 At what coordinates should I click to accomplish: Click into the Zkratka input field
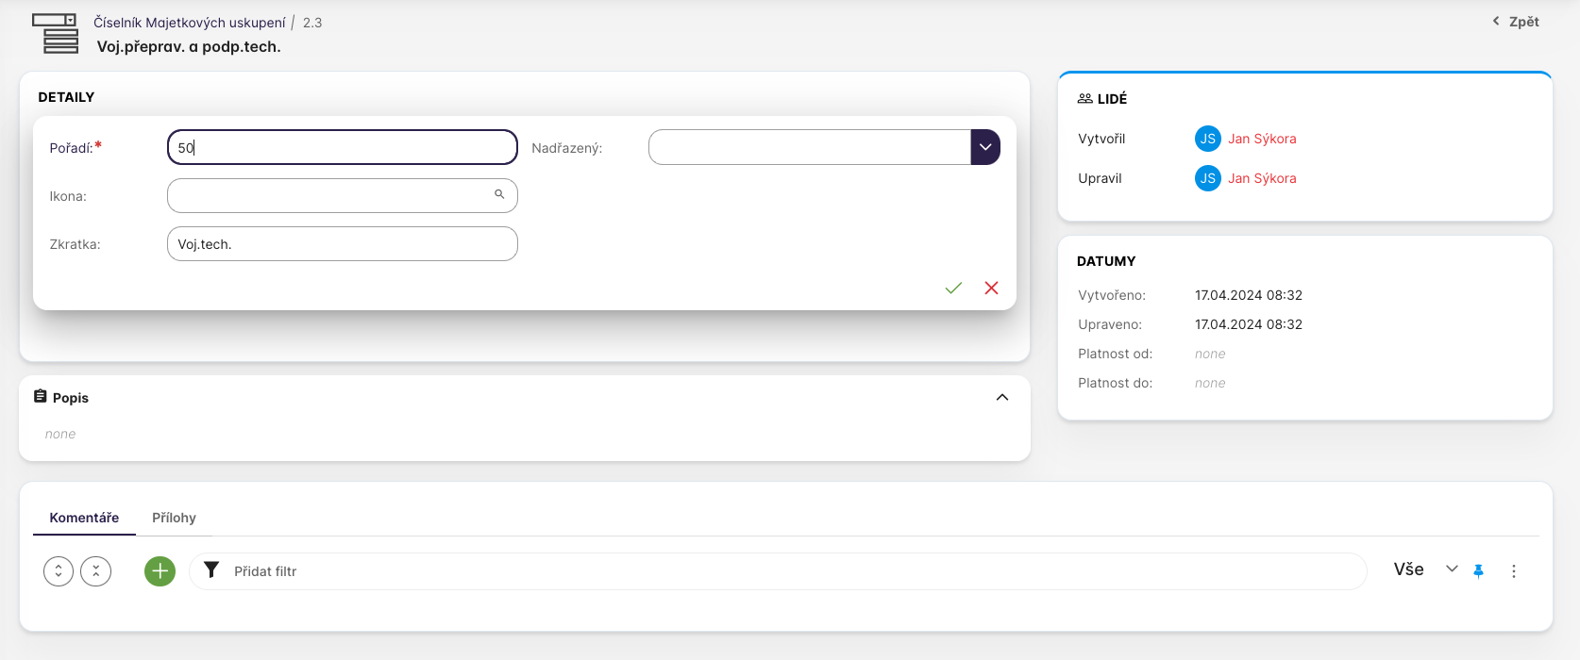(342, 244)
